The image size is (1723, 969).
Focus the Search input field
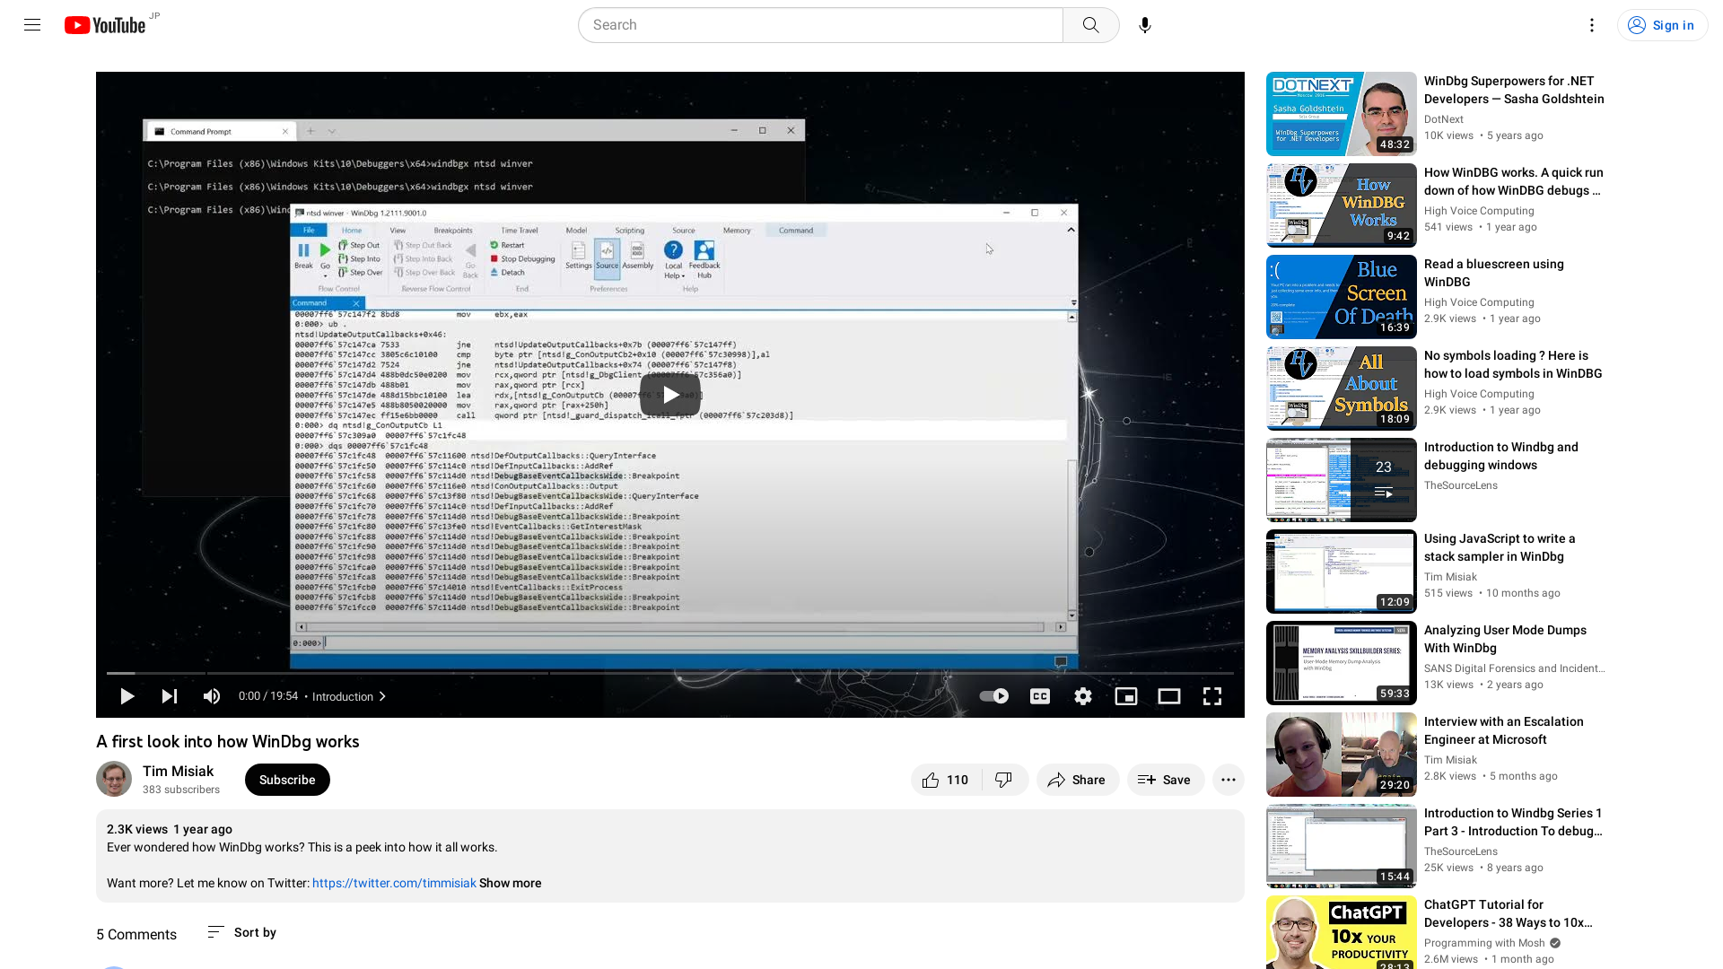pos(820,25)
